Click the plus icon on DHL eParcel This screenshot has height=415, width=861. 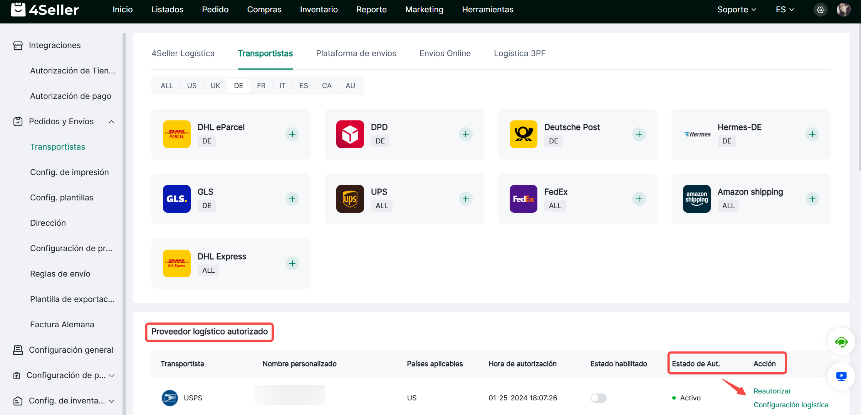point(292,134)
